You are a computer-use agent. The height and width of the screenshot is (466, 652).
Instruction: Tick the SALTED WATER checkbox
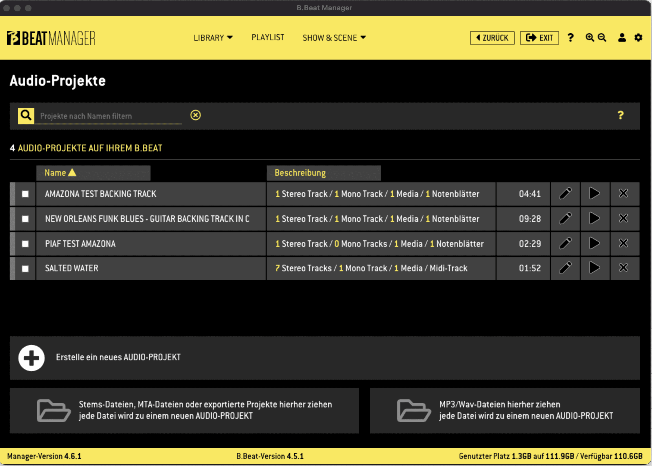[25, 269]
